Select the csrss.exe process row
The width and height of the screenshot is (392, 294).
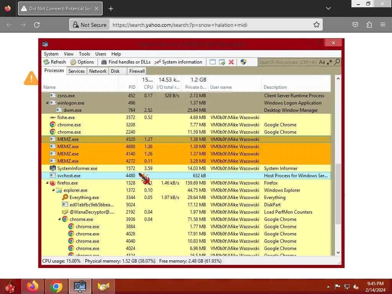click(186, 95)
